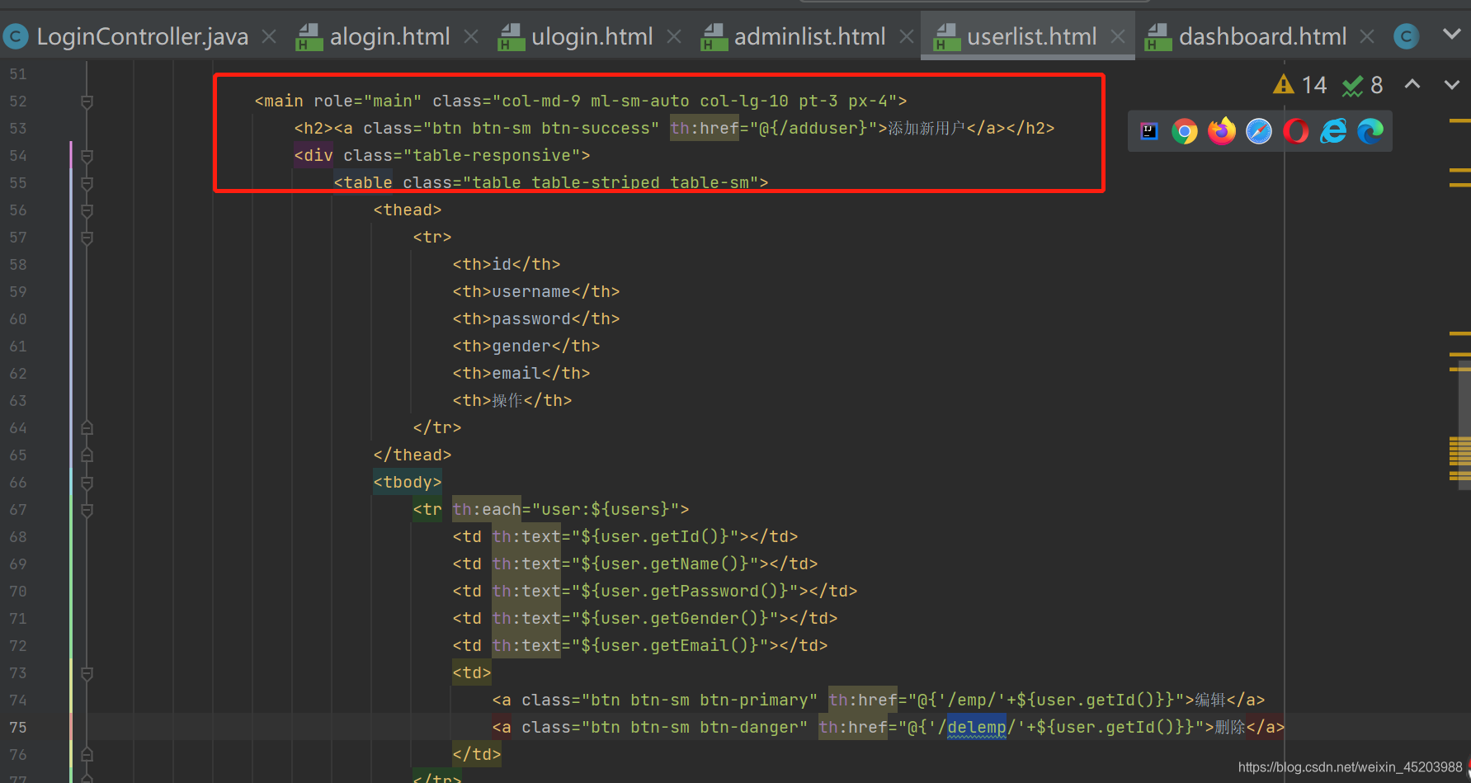The height and width of the screenshot is (783, 1471).
Task: Click fold end marker at line 65
Action: tap(87, 455)
